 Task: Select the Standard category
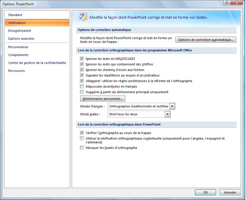pyautogui.click(x=37, y=15)
